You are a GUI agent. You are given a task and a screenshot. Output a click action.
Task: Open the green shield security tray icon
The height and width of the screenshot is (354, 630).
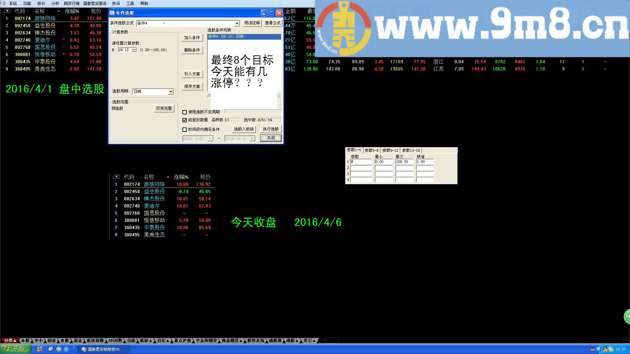[611, 349]
